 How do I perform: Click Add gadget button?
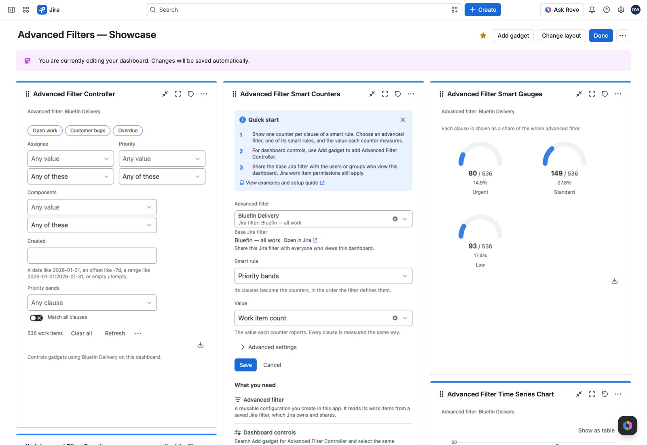[x=513, y=36]
